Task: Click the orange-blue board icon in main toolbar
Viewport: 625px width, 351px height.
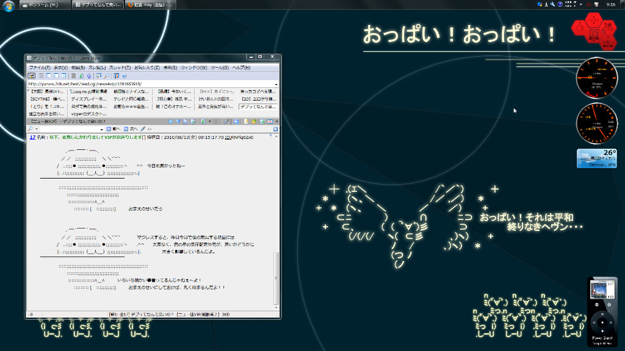Action: pyautogui.click(x=117, y=76)
